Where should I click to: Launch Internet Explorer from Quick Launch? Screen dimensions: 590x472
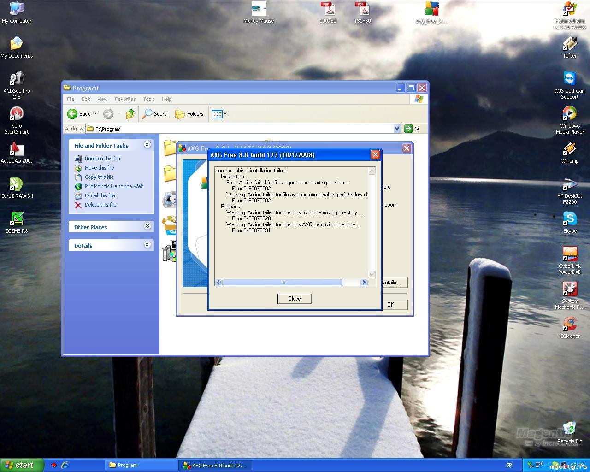click(65, 465)
